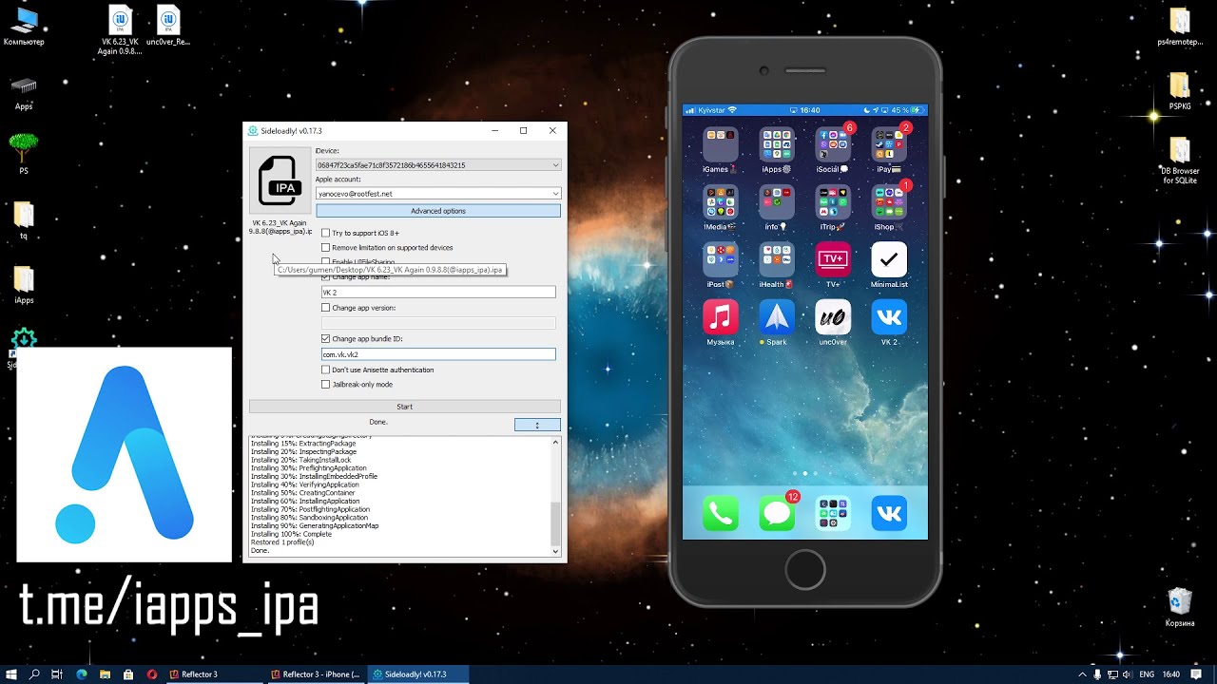Launch the TV+ app on iPhone
The height and width of the screenshot is (684, 1217).
click(x=833, y=259)
